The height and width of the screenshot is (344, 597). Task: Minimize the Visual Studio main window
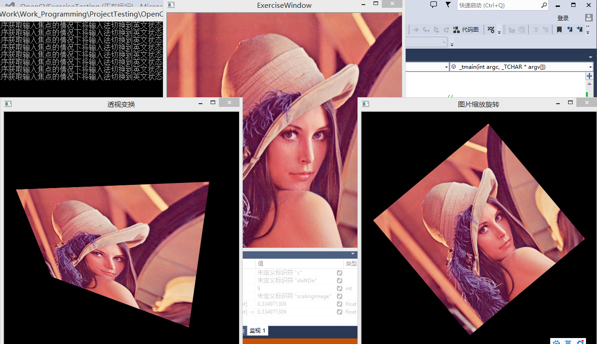[x=558, y=5]
